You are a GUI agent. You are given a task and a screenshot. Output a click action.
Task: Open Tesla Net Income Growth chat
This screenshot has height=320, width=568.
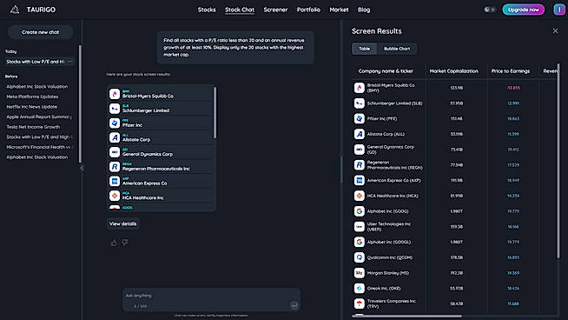click(x=33, y=127)
